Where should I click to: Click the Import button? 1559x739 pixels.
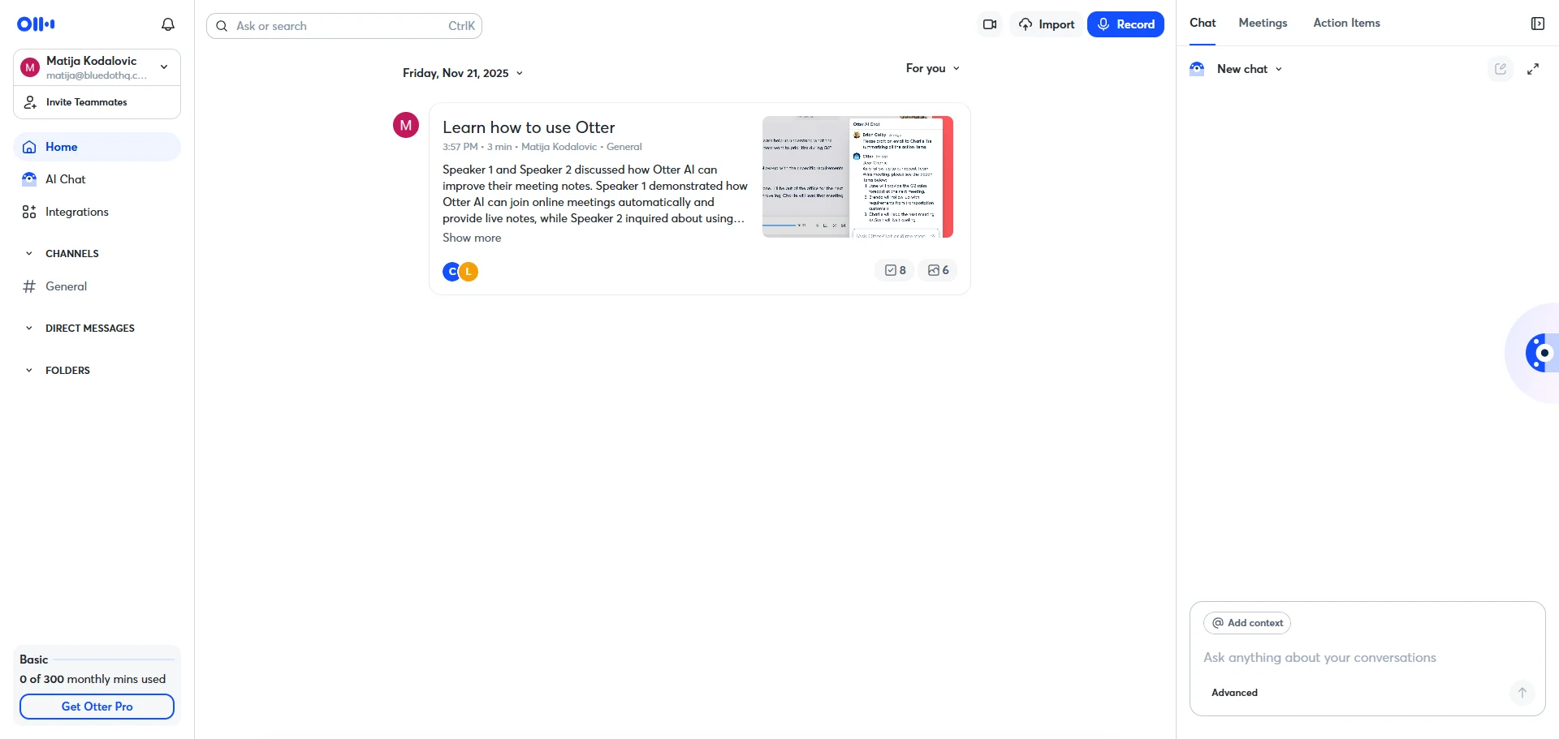coord(1047,24)
